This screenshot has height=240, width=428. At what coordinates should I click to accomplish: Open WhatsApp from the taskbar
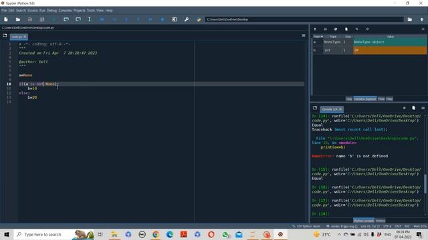click(225, 234)
